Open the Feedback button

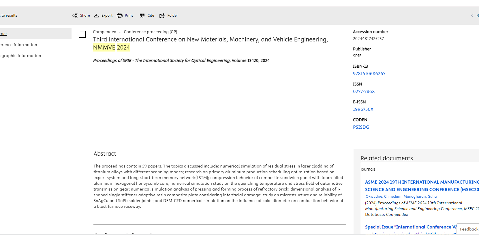point(469,229)
